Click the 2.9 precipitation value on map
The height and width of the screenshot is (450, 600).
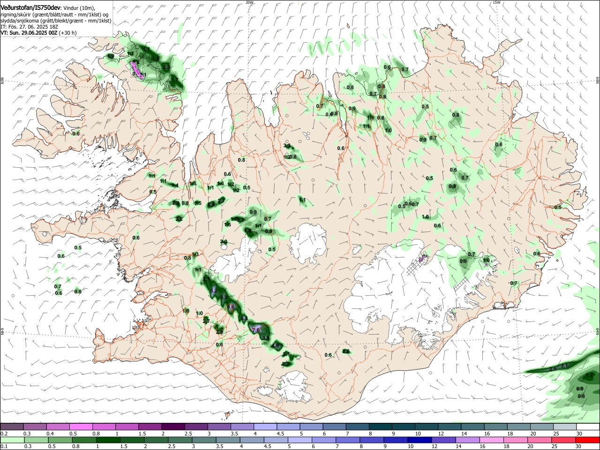(219, 332)
